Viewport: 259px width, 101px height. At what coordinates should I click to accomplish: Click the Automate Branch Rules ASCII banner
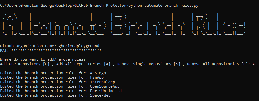[124, 23]
